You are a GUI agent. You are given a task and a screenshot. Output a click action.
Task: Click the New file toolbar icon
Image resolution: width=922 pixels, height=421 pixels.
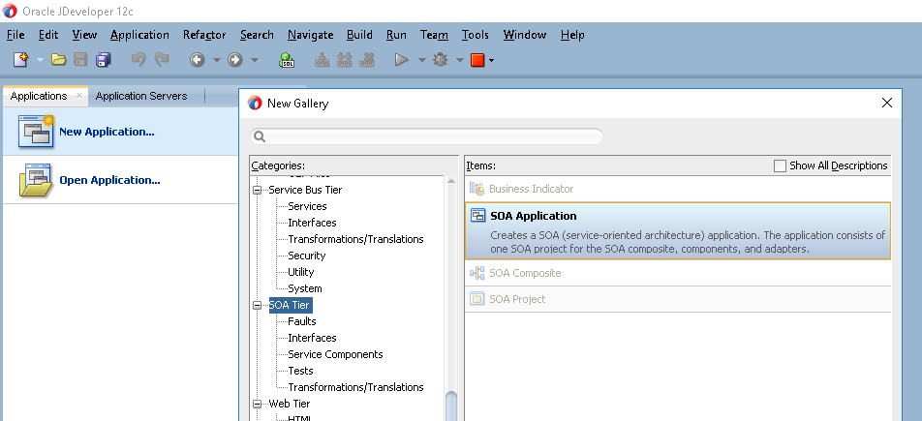coord(20,59)
